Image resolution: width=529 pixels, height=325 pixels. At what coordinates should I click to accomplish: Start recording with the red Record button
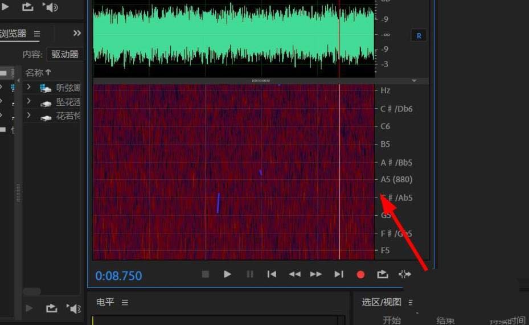360,274
